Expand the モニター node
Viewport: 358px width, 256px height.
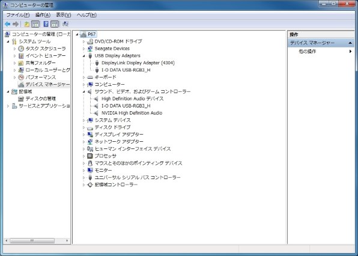(x=83, y=171)
